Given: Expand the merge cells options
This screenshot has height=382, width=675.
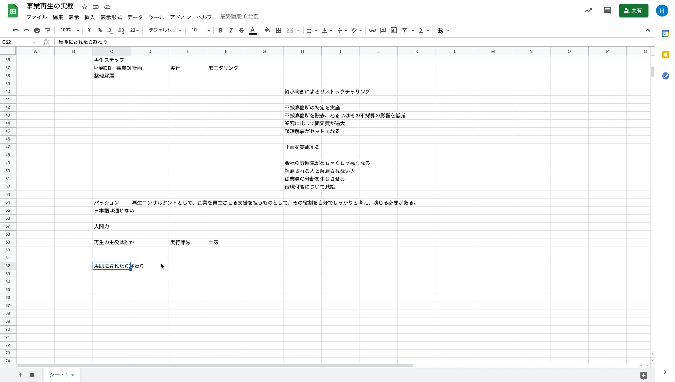Looking at the screenshot, I should (298, 30).
